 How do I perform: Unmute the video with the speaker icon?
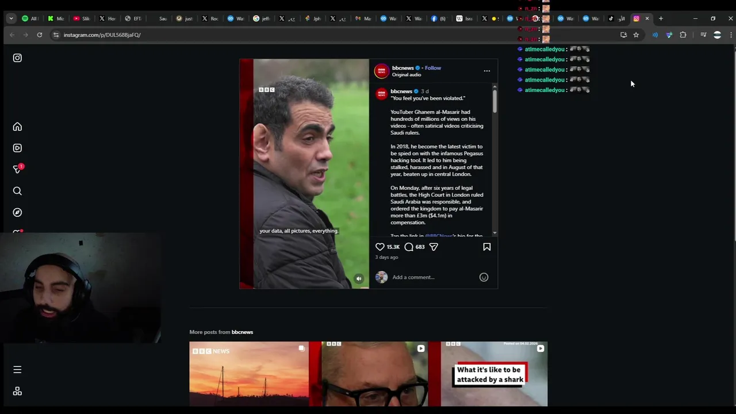click(359, 279)
